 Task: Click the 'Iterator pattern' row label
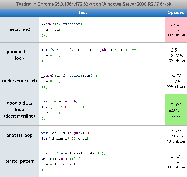pos(19,161)
